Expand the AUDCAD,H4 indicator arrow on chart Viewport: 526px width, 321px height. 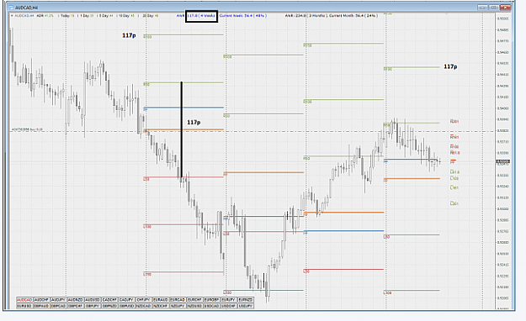(12, 16)
